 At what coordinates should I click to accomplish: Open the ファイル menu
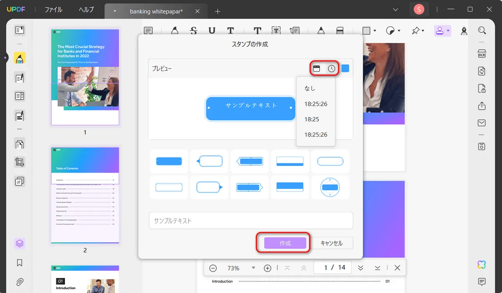[x=54, y=10]
